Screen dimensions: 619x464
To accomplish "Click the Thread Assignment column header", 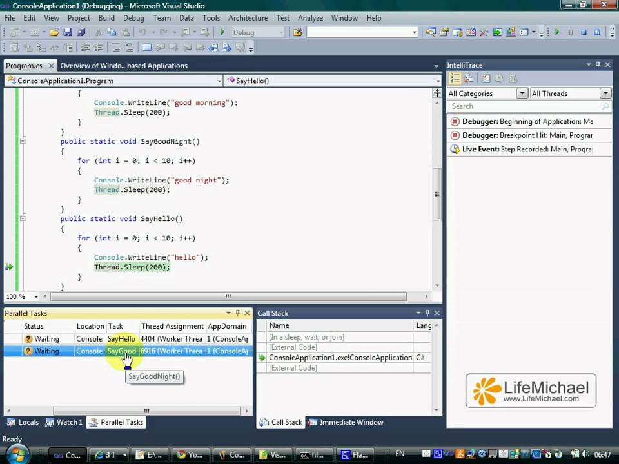I will (x=172, y=326).
